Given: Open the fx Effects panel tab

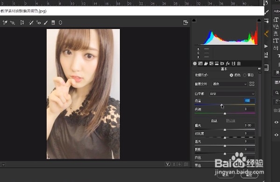Looking at the screenshot, I should (x=228, y=63).
